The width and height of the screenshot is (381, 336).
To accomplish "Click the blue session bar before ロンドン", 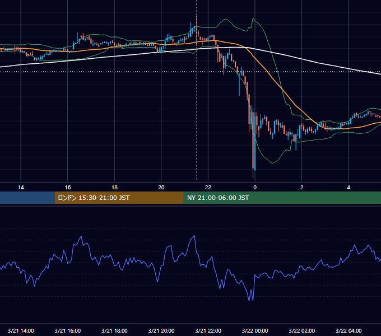I will tap(27, 198).
